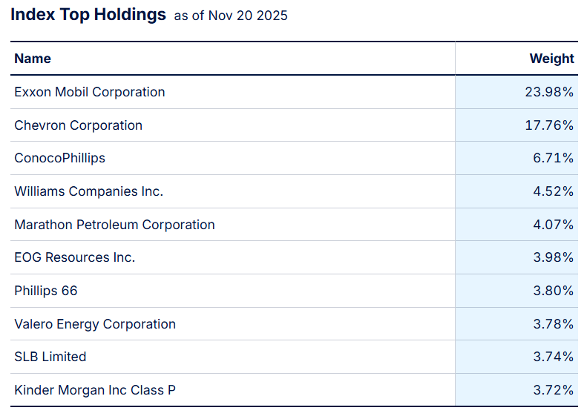Select the 4.52% weight value

pyautogui.click(x=552, y=191)
